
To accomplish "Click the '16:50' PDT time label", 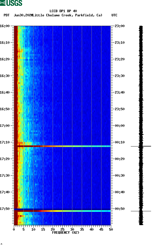I will [5, 109].
